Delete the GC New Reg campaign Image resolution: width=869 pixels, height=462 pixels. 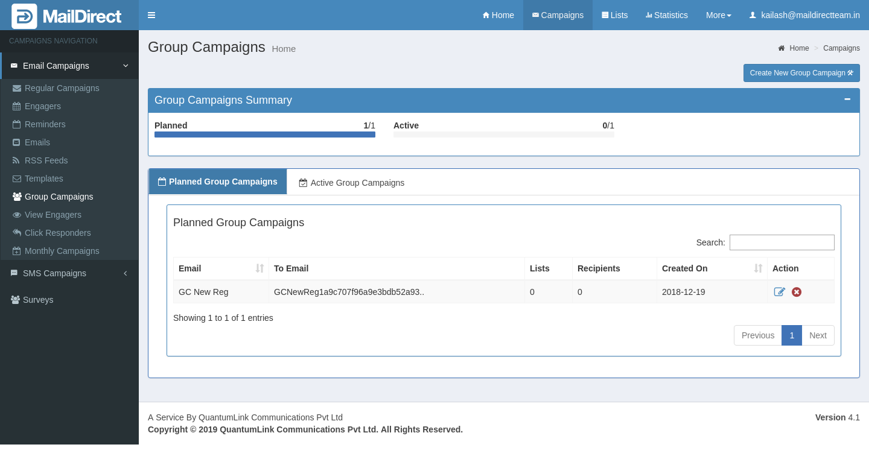797,292
